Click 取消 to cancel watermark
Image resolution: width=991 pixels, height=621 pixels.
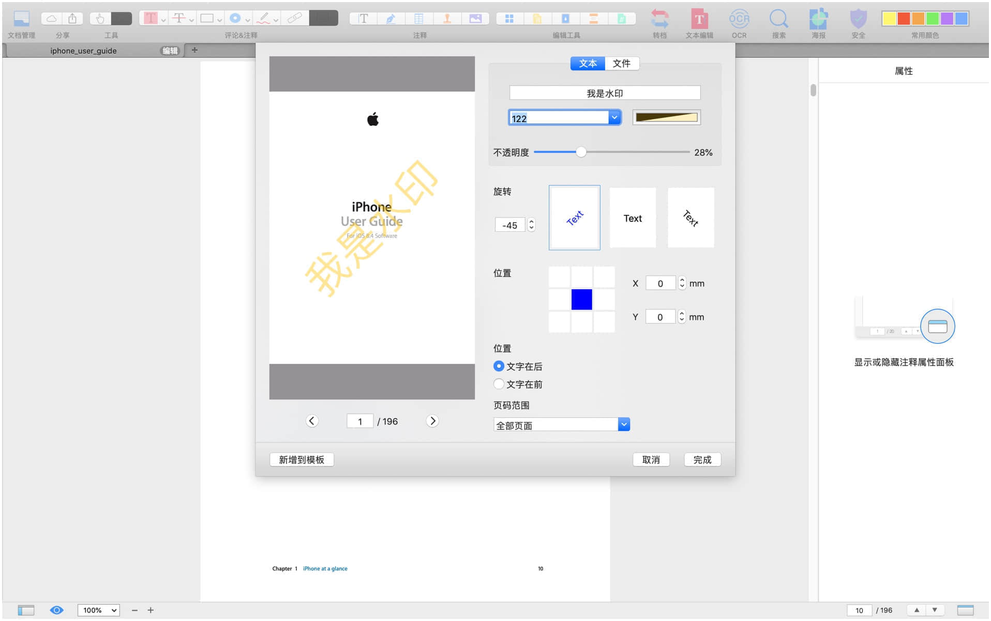(x=651, y=459)
